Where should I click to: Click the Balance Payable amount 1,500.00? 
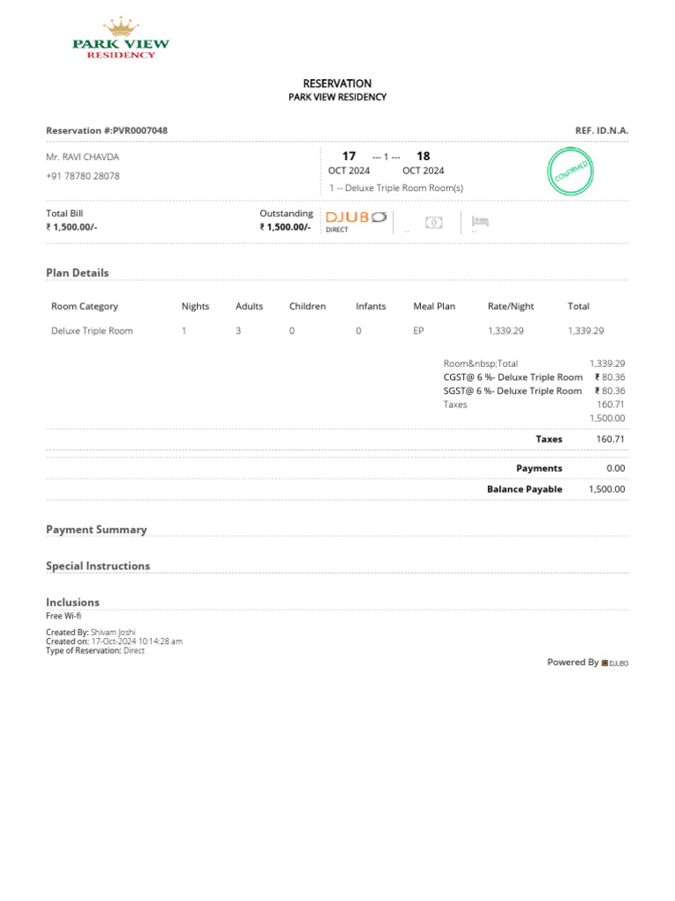click(x=606, y=489)
